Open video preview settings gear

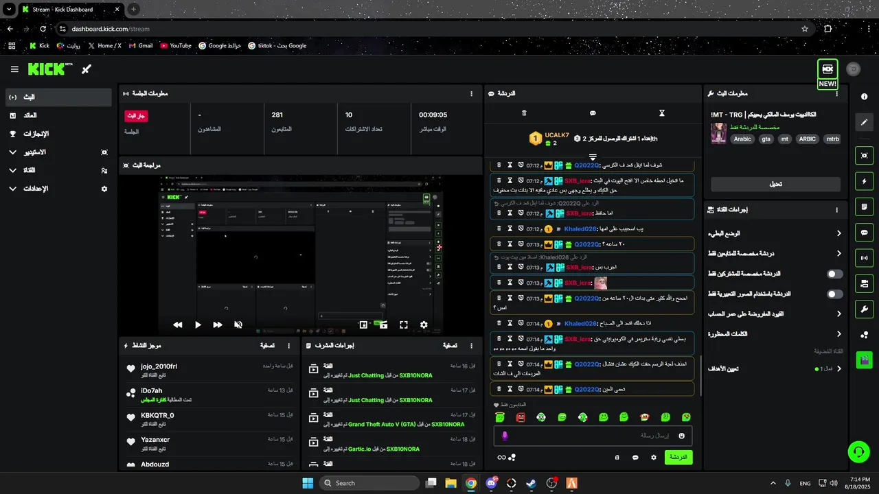(424, 325)
